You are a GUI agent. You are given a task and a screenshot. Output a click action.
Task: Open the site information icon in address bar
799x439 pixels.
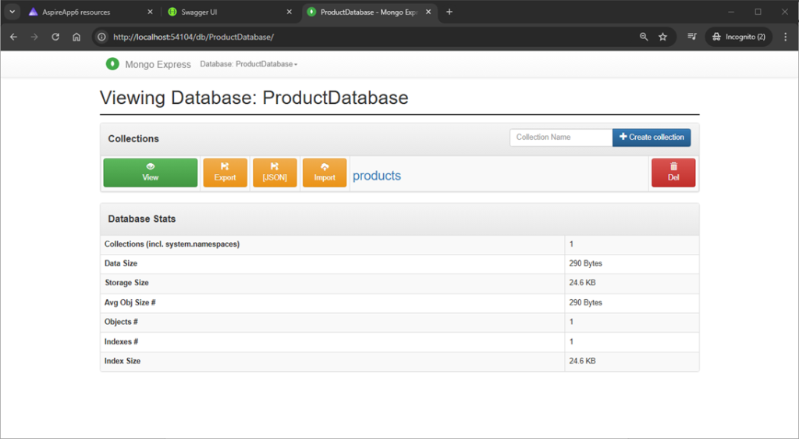pyautogui.click(x=102, y=37)
